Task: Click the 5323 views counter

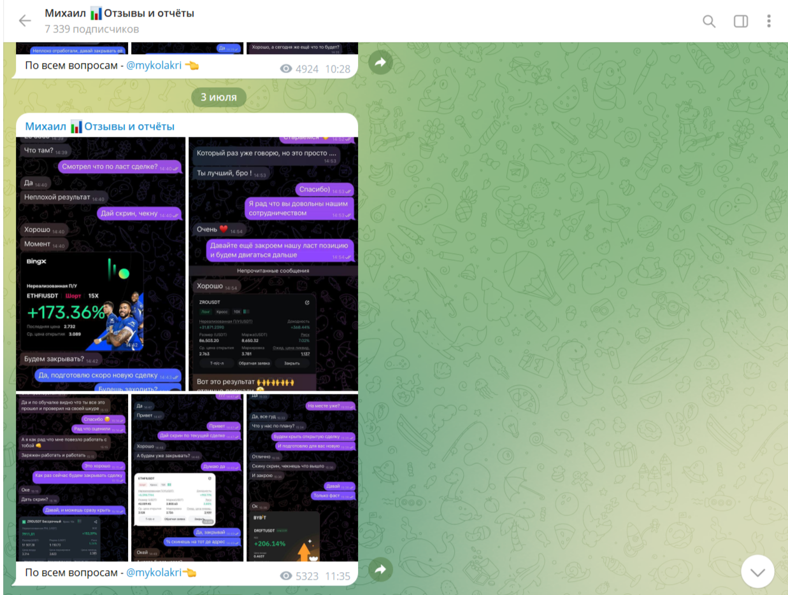Action: pos(307,577)
